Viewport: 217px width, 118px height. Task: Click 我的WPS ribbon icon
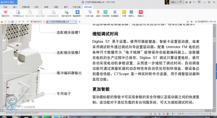tap(5, 12)
